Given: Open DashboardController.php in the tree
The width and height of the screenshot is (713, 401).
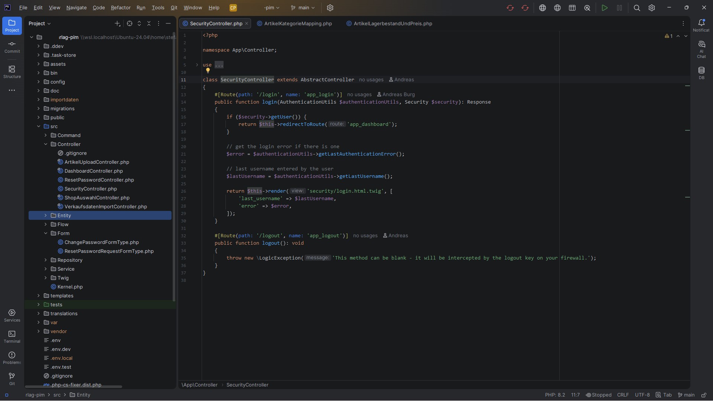Looking at the screenshot, I should [94, 171].
